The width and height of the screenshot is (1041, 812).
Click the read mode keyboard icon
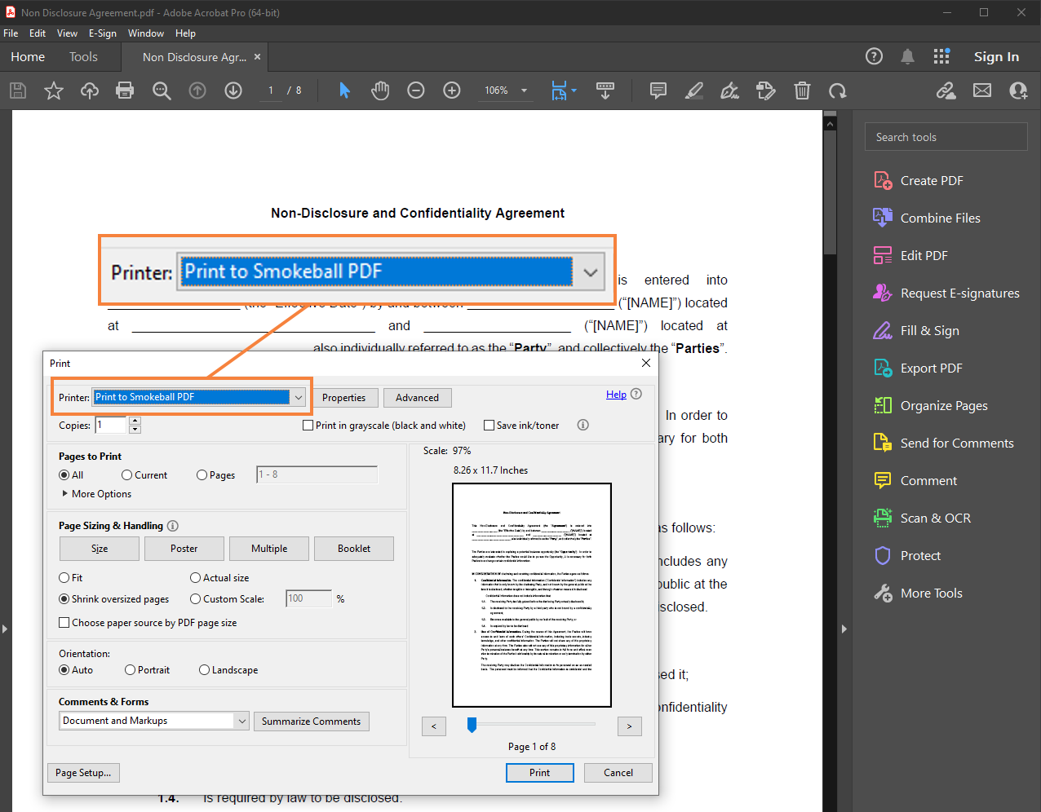coord(605,90)
